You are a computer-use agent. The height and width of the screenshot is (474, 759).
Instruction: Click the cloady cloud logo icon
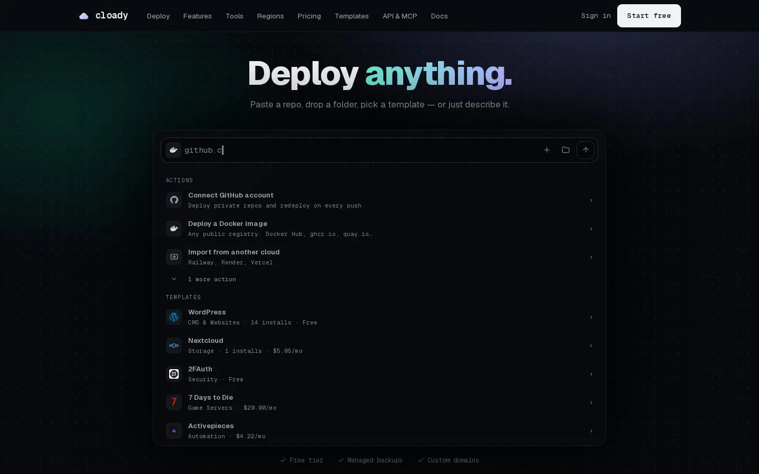(84, 16)
